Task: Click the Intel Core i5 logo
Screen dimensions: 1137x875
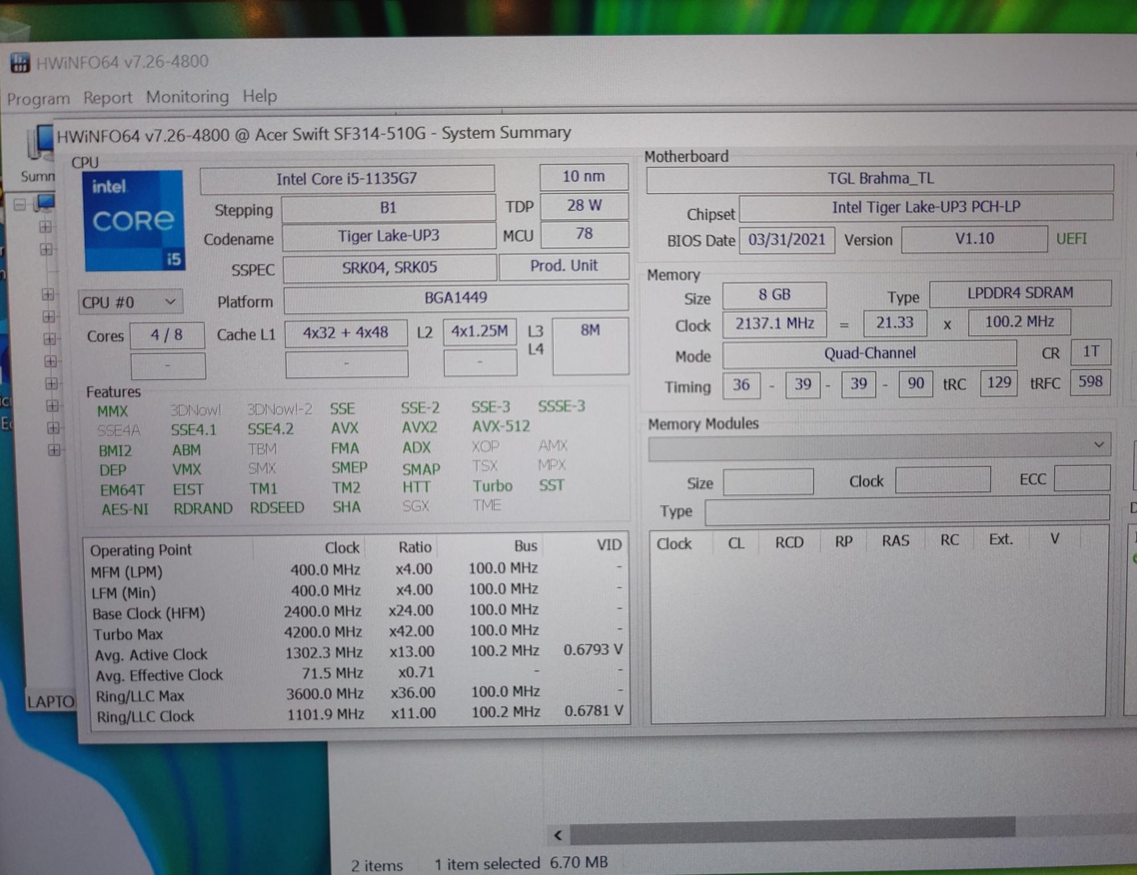Action: pyautogui.click(x=134, y=220)
